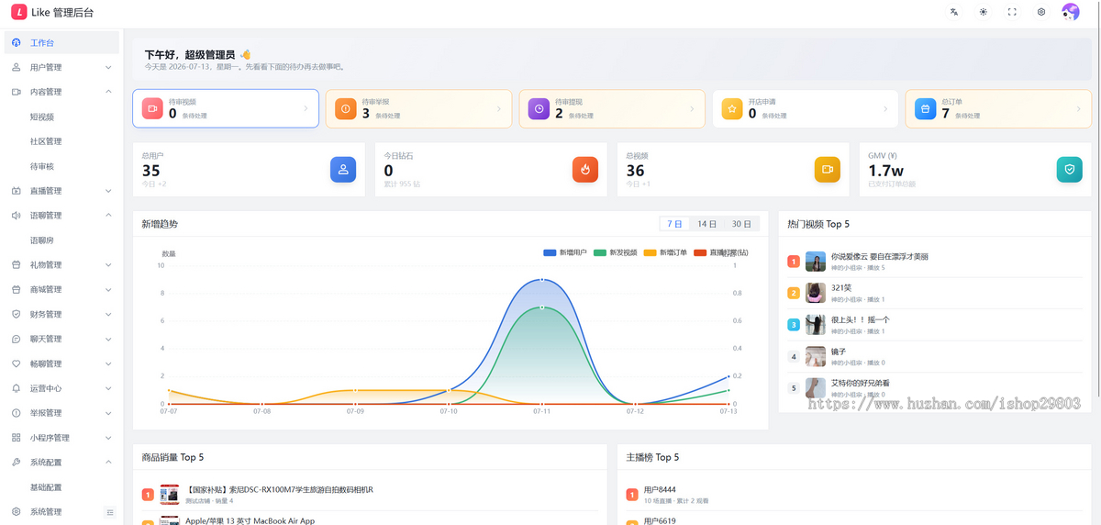Click the 举报管理 alert icon
This screenshot has width=1101, height=525.
17,413
